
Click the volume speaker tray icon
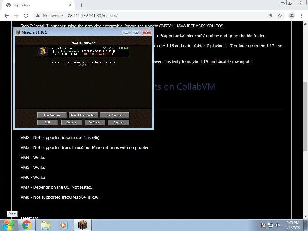(x=278, y=225)
